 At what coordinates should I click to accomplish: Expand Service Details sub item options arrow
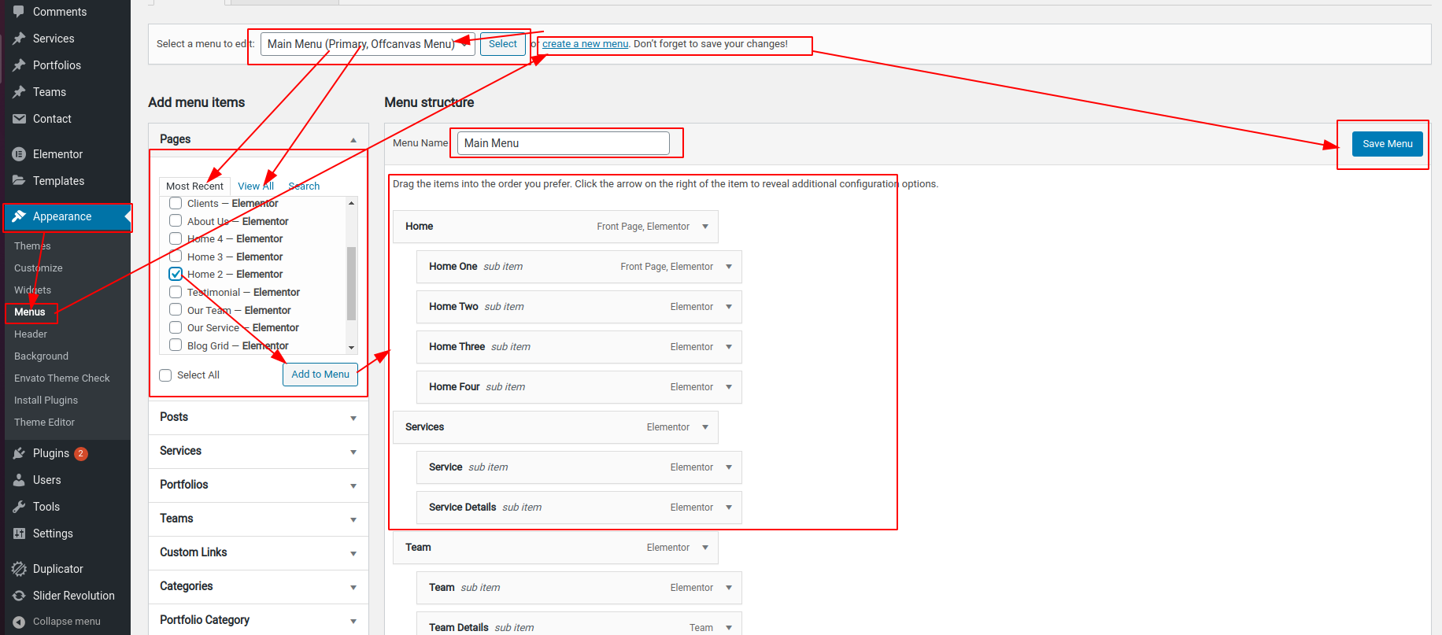click(x=729, y=508)
